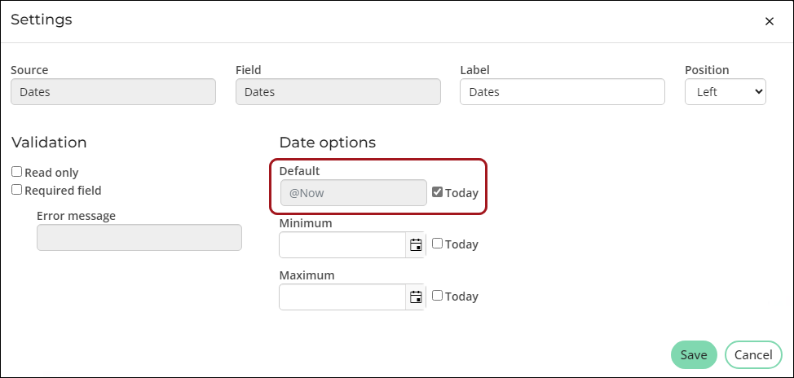This screenshot has height=378, width=794.
Task: Save the date field settings
Action: point(694,354)
